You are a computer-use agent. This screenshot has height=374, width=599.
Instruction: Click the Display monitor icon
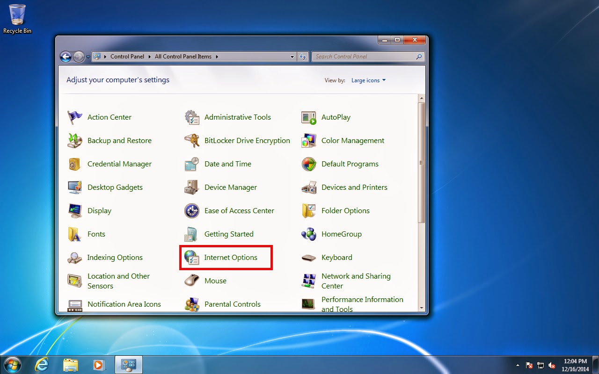75,211
